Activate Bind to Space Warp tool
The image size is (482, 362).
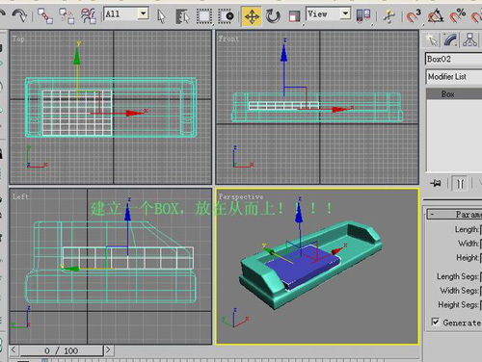coord(89,15)
